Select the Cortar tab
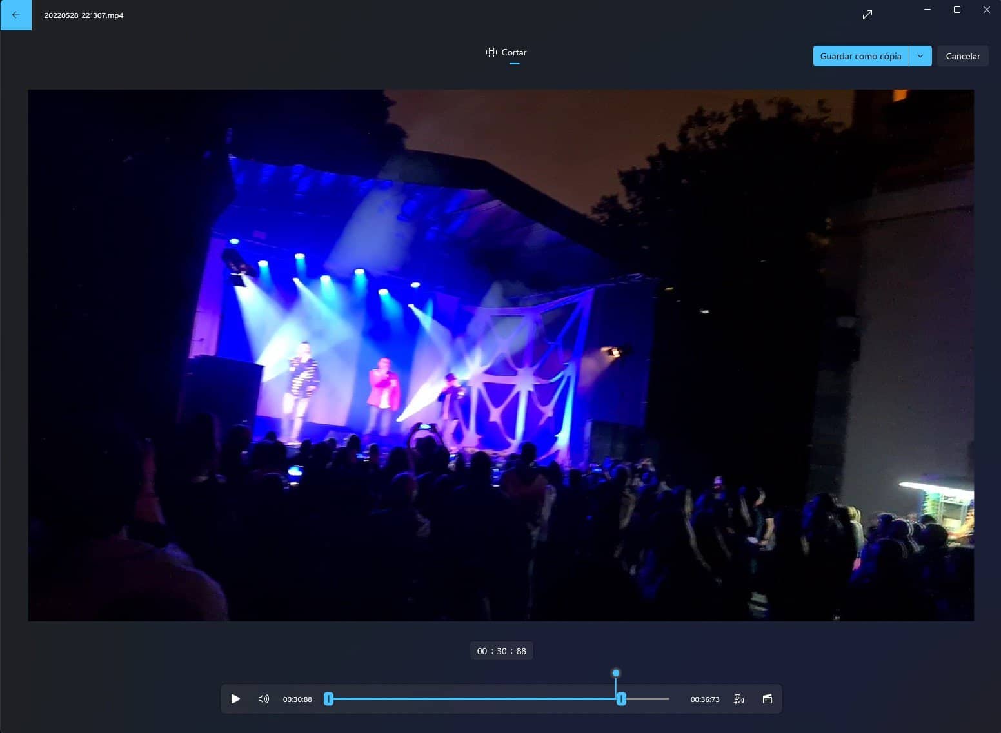This screenshot has width=1001, height=733. (507, 53)
